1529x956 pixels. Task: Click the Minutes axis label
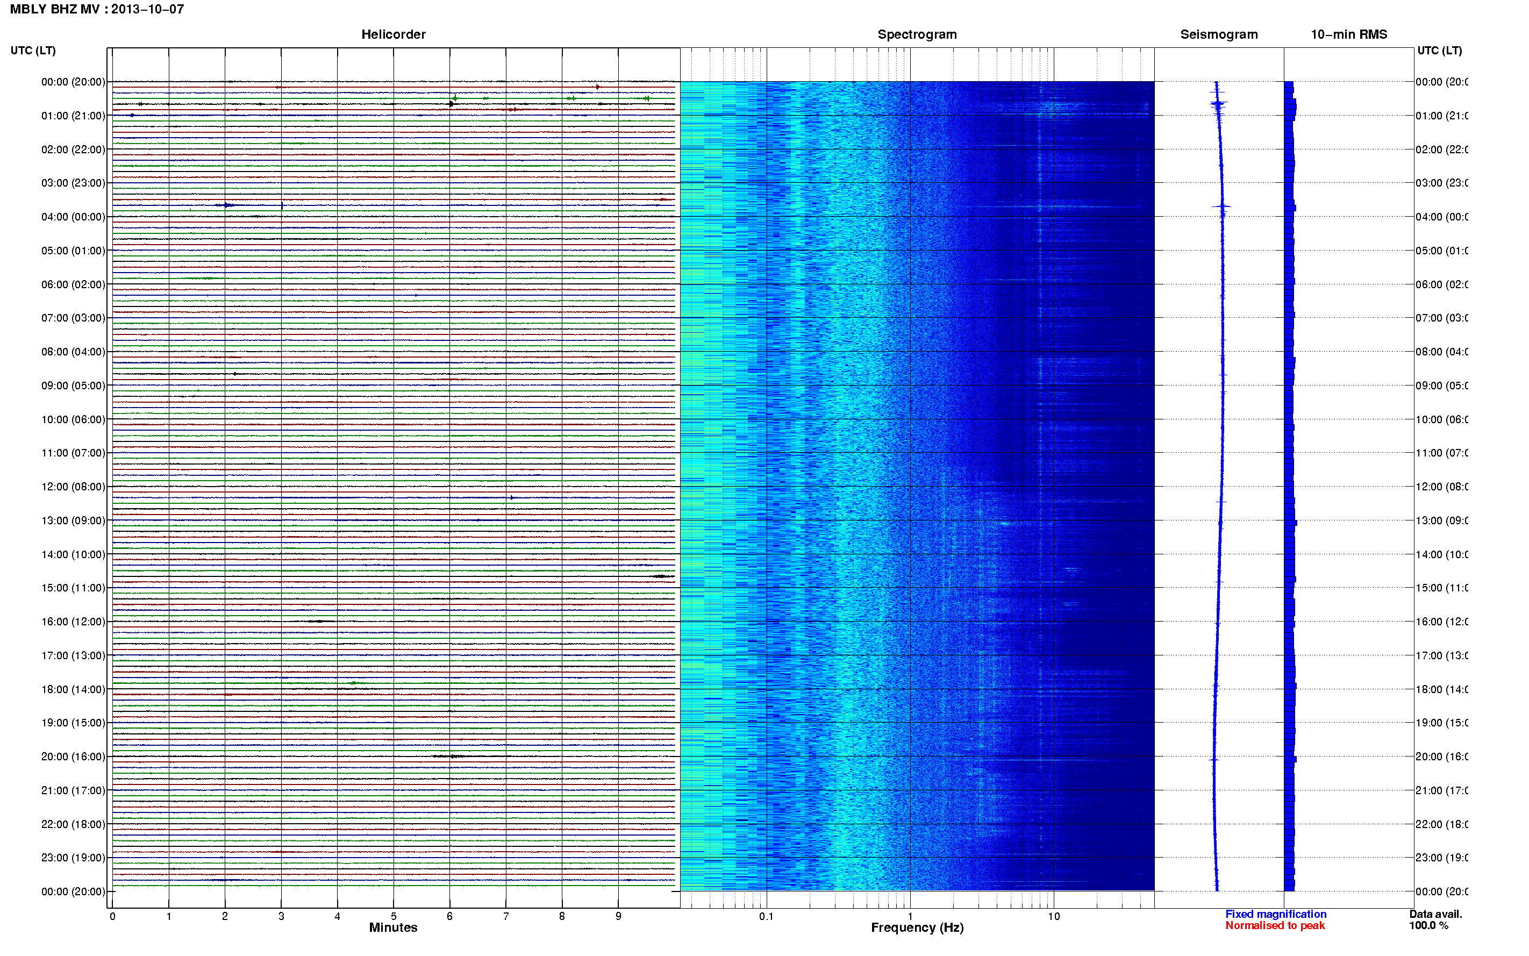[393, 928]
